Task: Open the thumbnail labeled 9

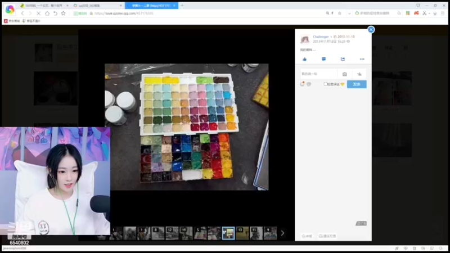Action: tap(271, 233)
